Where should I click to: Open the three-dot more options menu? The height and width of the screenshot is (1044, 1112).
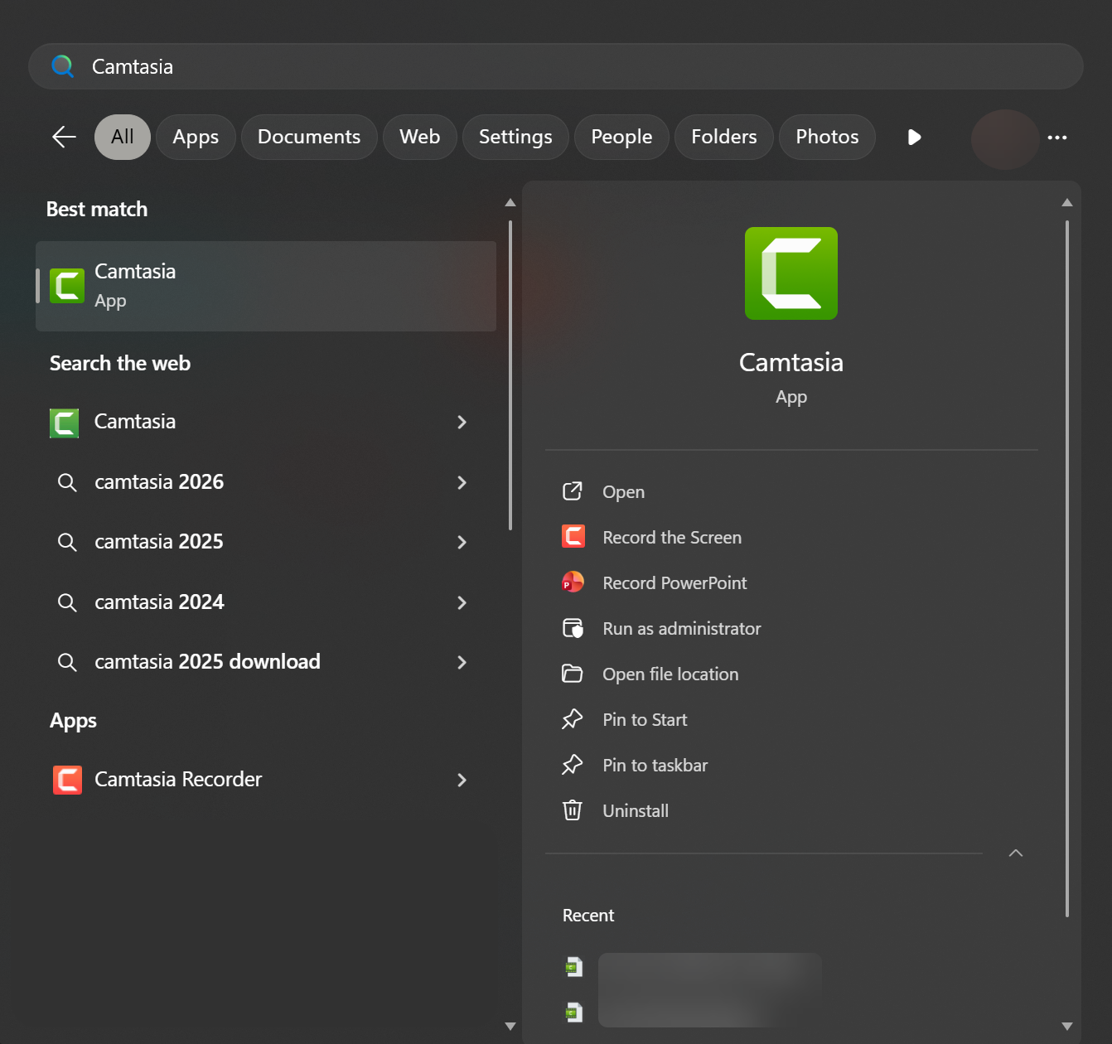(1056, 138)
